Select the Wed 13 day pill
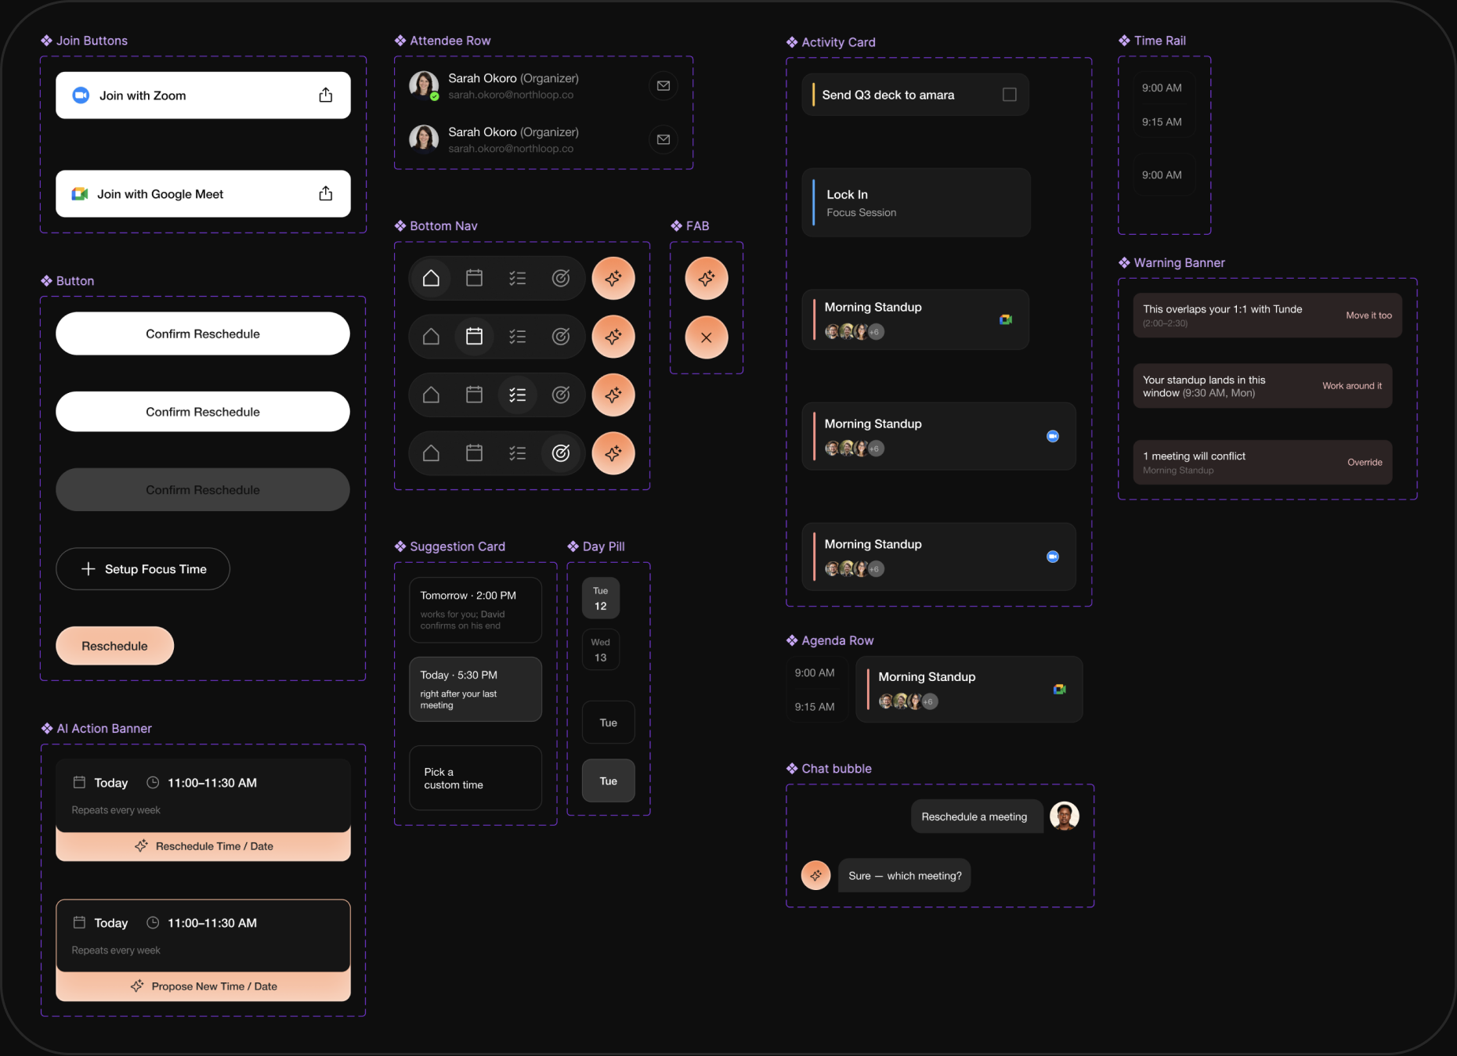 point(601,650)
